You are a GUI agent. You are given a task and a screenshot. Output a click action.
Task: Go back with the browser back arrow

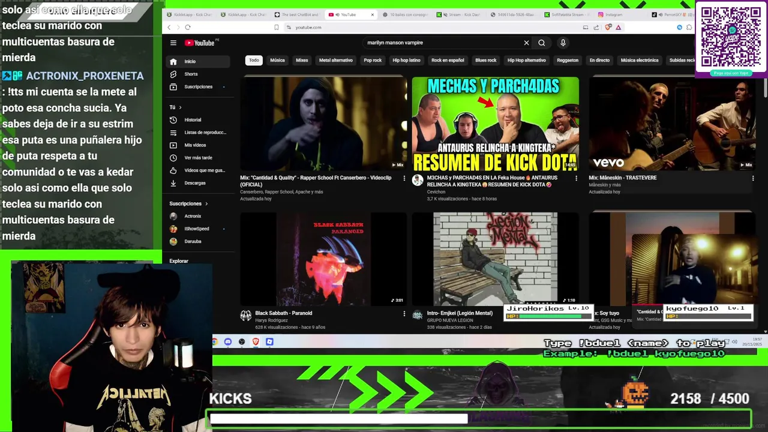(169, 27)
